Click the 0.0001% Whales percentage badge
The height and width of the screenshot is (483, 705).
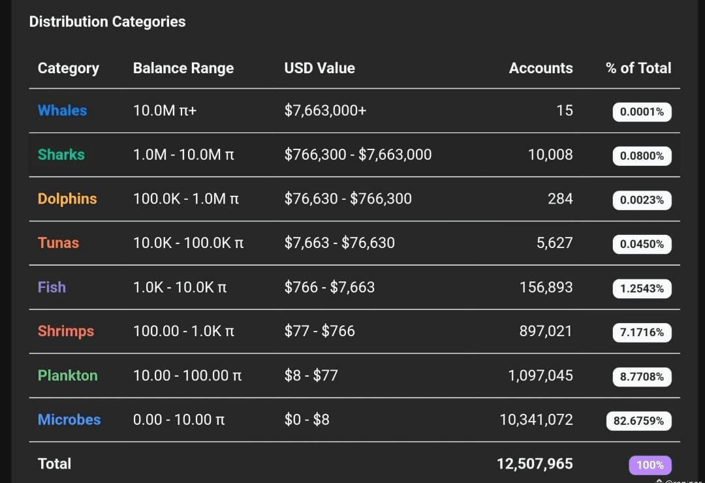642,112
